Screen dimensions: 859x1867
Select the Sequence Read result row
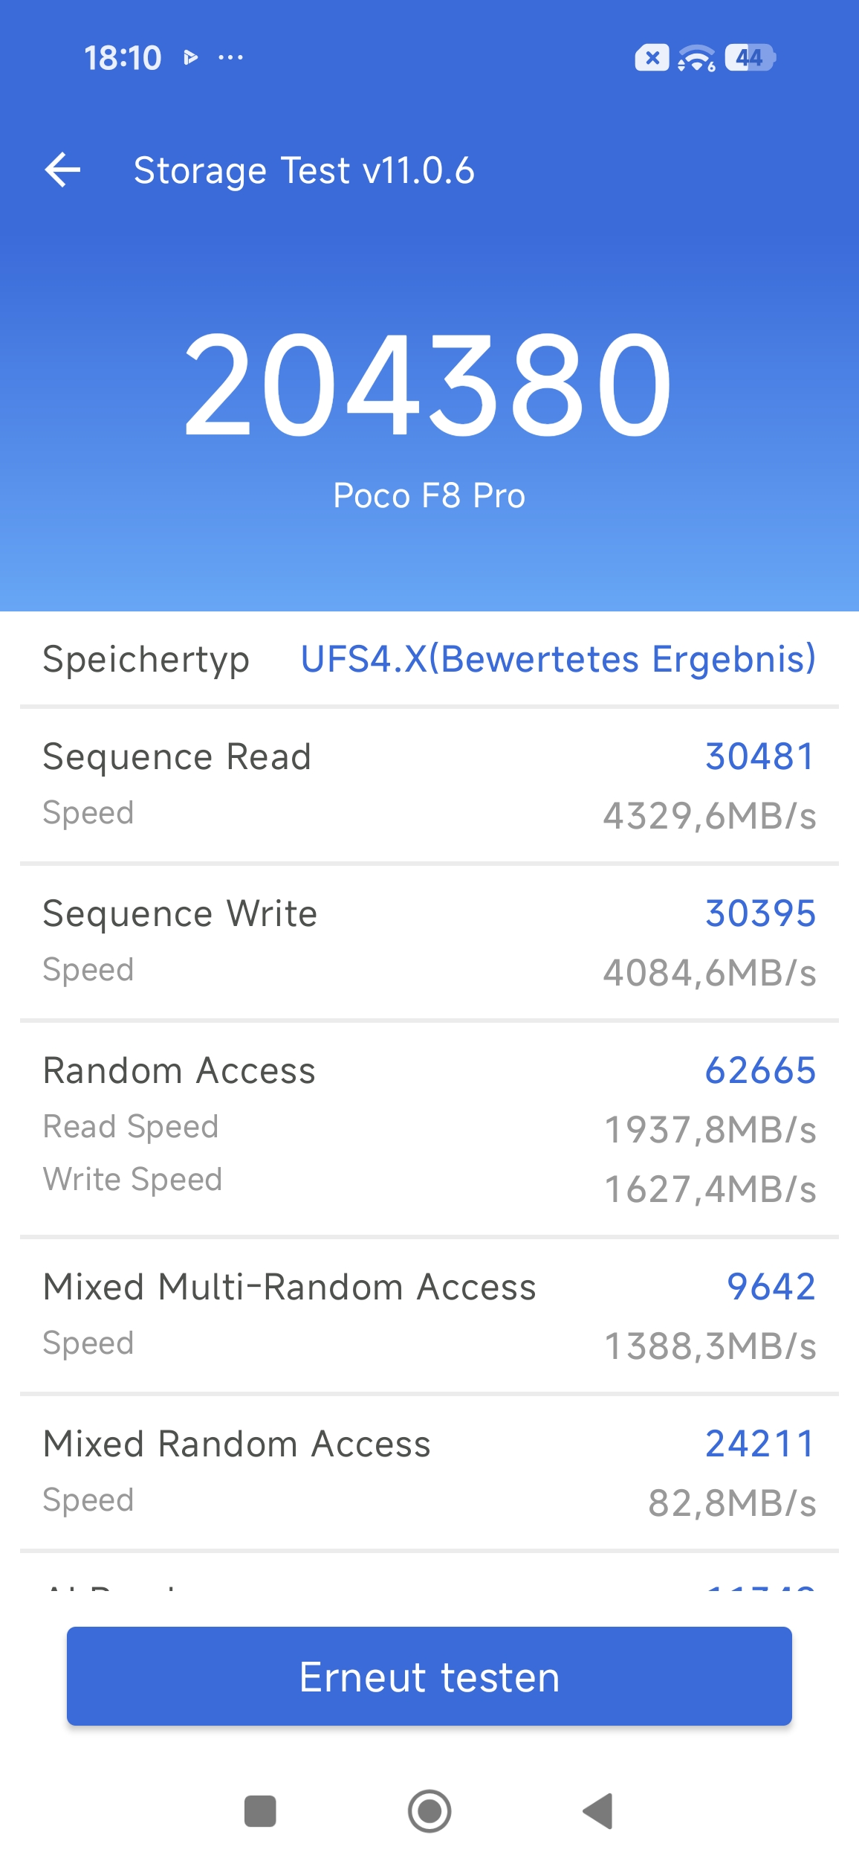click(429, 785)
